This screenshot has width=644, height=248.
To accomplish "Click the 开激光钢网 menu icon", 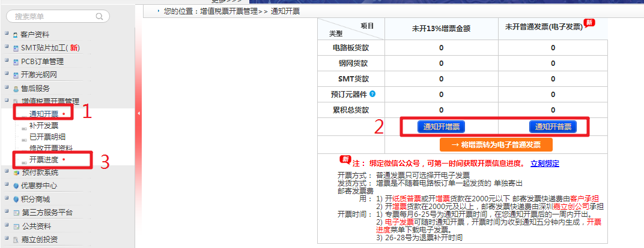I will tap(16, 75).
